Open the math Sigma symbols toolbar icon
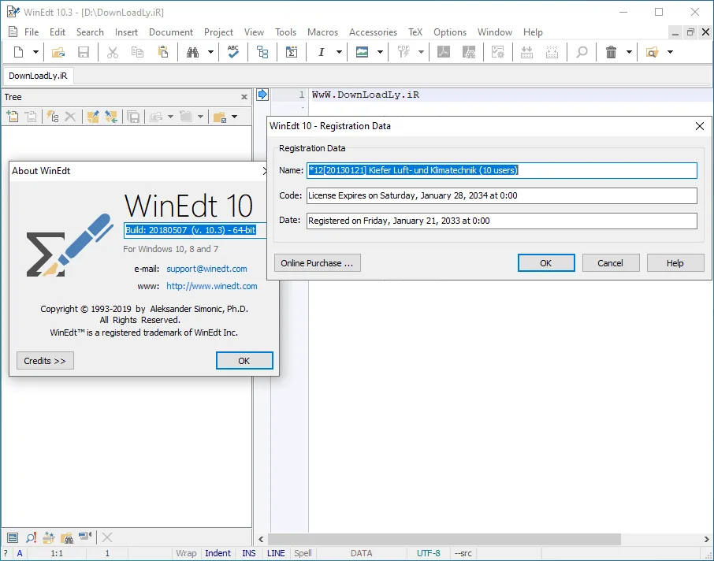Viewport: 714px width, 561px height. coord(292,52)
